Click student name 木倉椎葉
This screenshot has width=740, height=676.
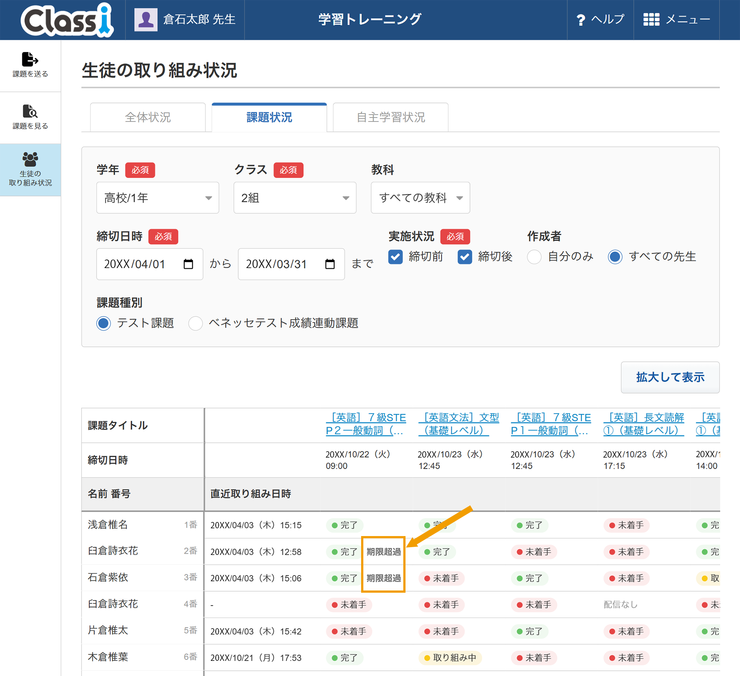click(108, 657)
